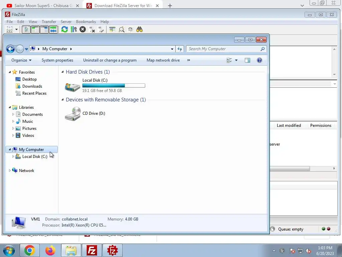This screenshot has width=342, height=257.
Task: Toggle the preview pane icon
Action: pos(247,60)
